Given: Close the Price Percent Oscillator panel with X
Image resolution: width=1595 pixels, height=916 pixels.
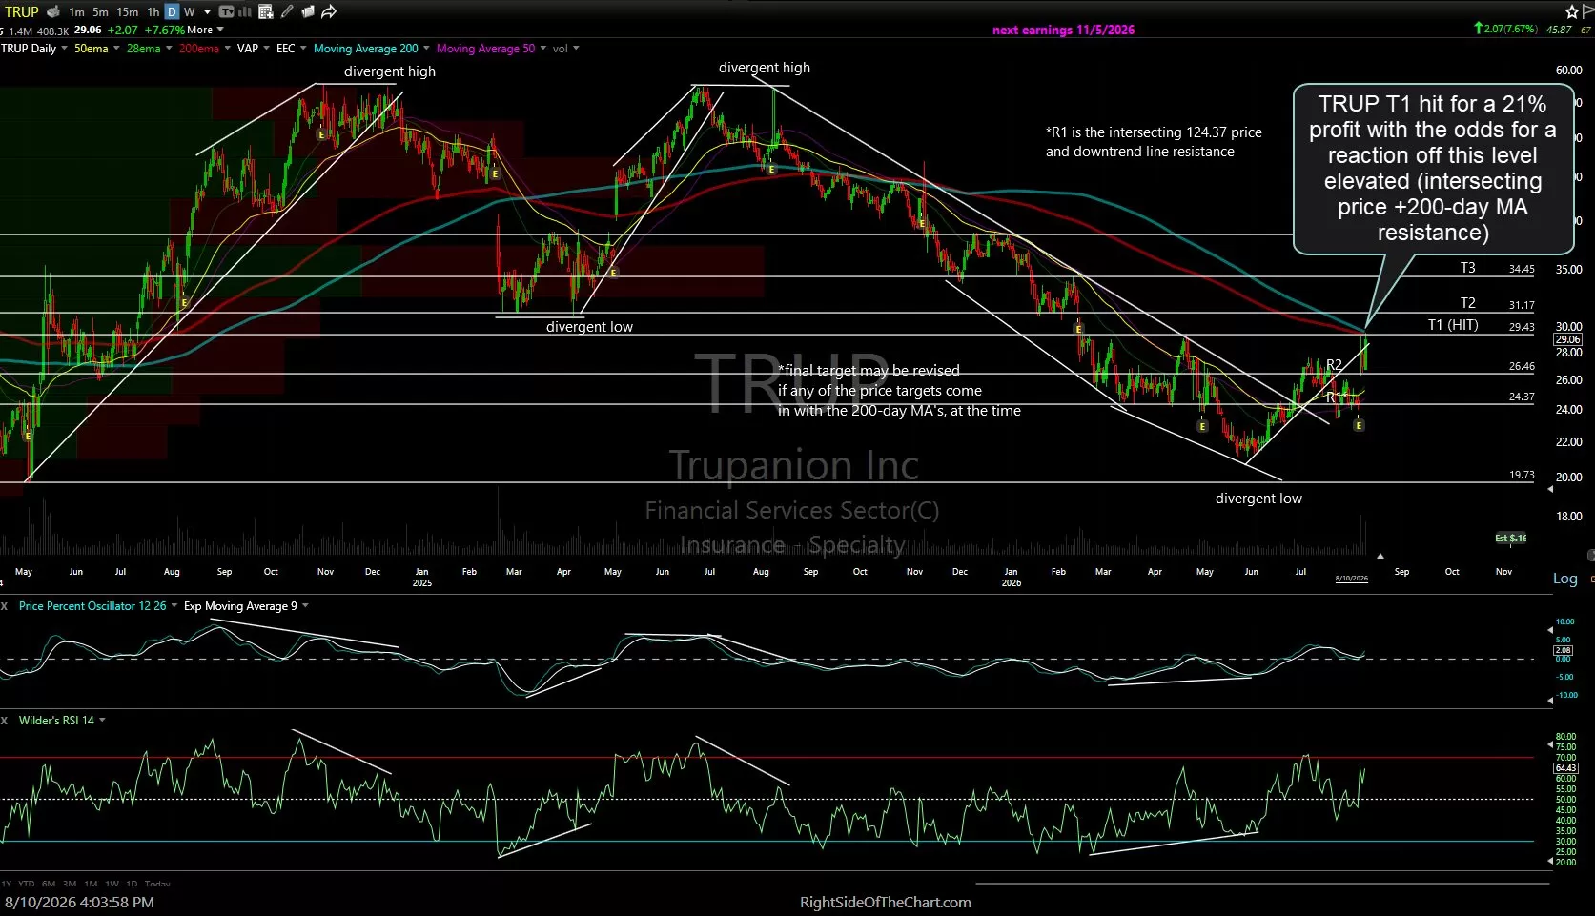Looking at the screenshot, I should tap(4, 606).
